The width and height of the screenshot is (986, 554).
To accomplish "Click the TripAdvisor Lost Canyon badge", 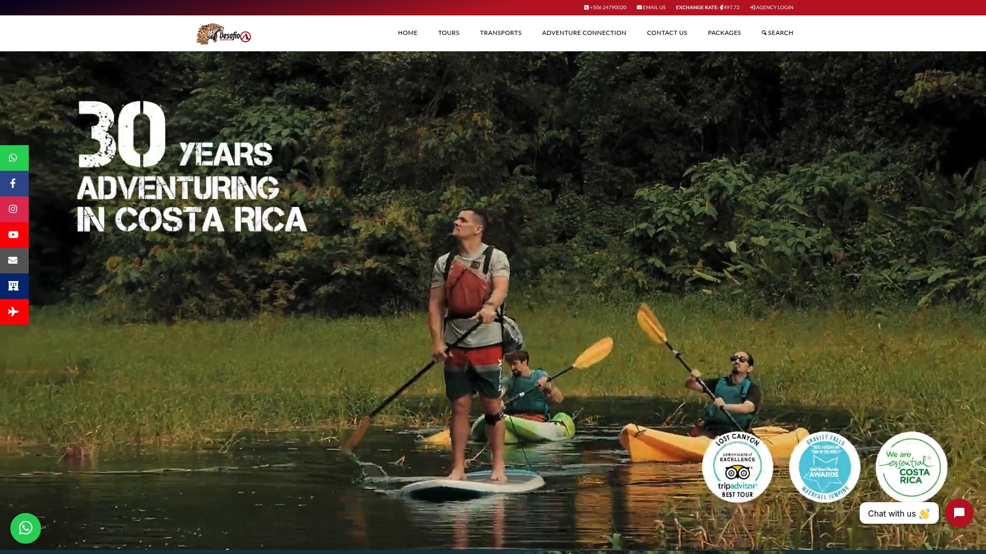I will tap(737, 467).
